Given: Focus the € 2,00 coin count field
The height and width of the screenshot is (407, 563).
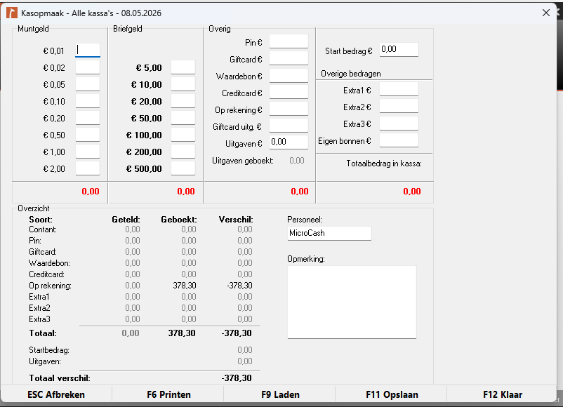Looking at the screenshot, I should click(88, 168).
